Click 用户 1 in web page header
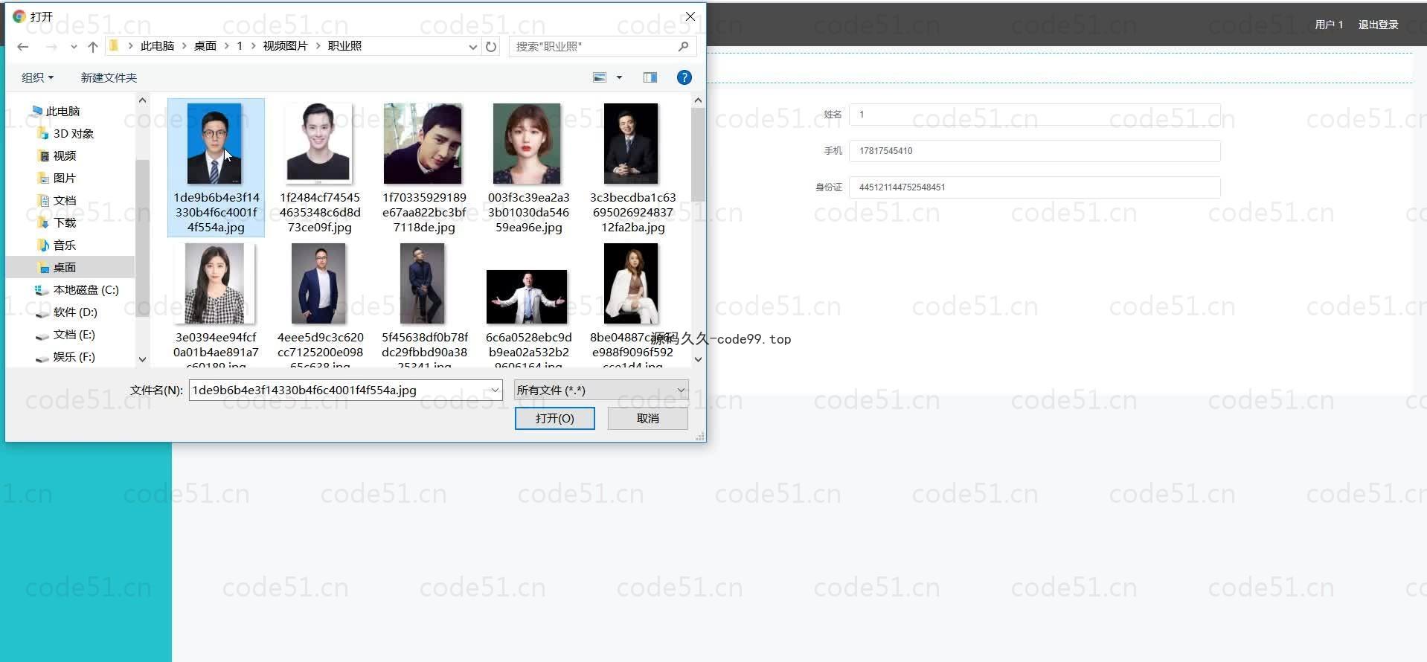 point(1329,25)
